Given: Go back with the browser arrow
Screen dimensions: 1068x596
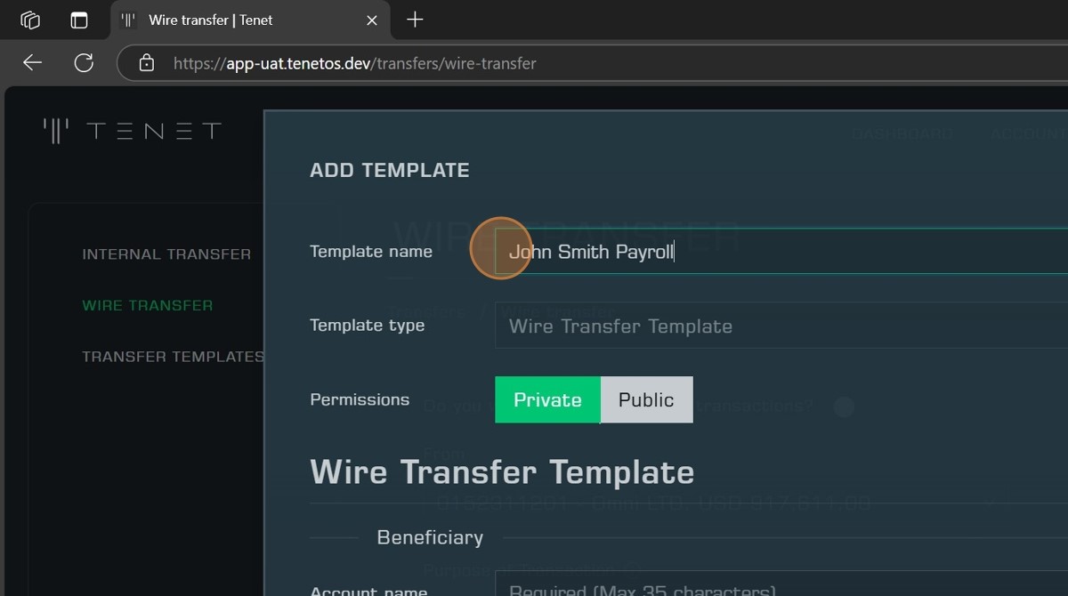Looking at the screenshot, I should 33,62.
